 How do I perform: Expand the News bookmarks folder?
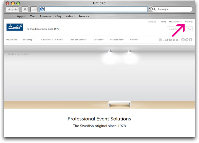[84, 16]
